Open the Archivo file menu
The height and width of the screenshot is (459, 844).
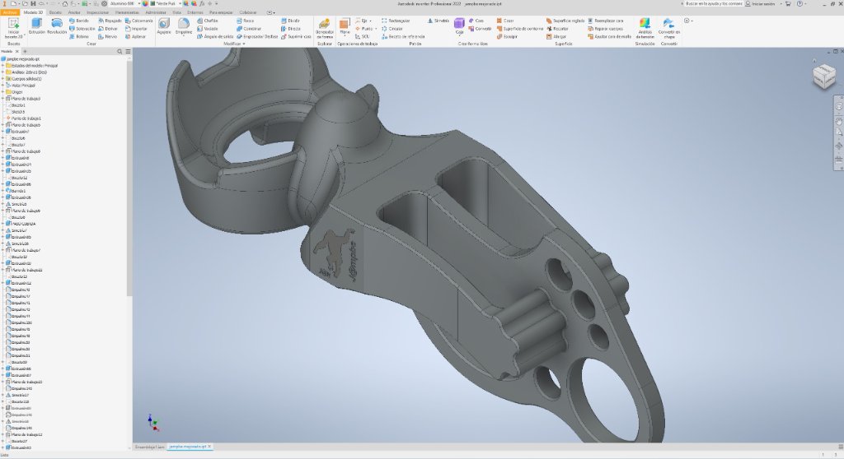tap(10, 12)
